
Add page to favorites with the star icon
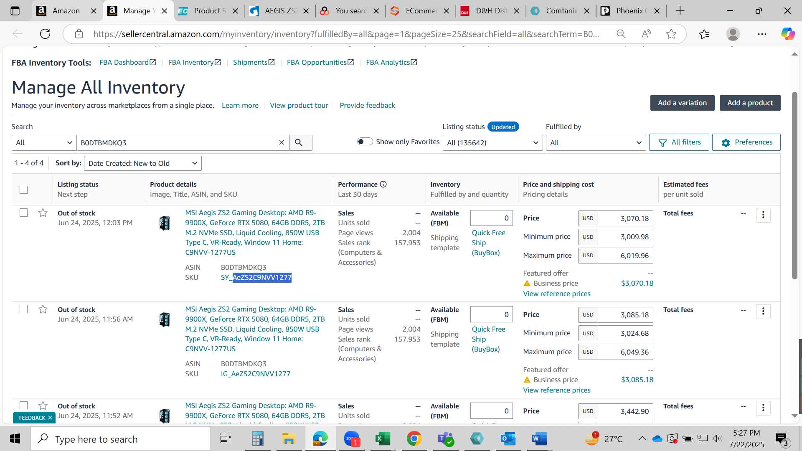(671, 34)
